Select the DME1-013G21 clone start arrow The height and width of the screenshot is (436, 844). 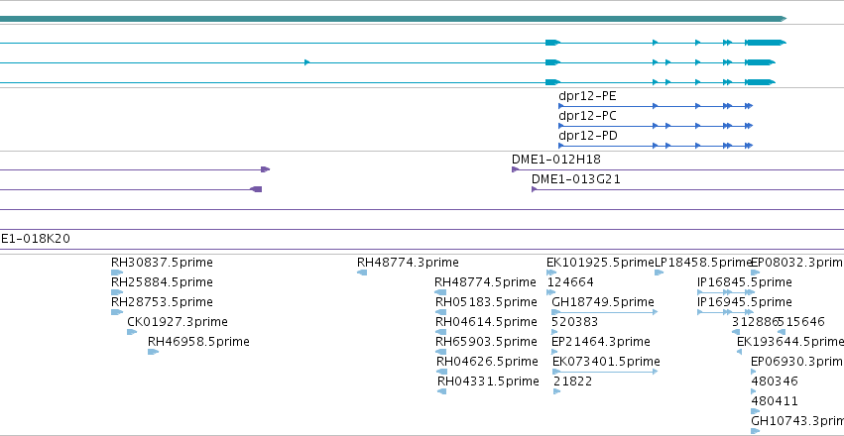[535, 189]
